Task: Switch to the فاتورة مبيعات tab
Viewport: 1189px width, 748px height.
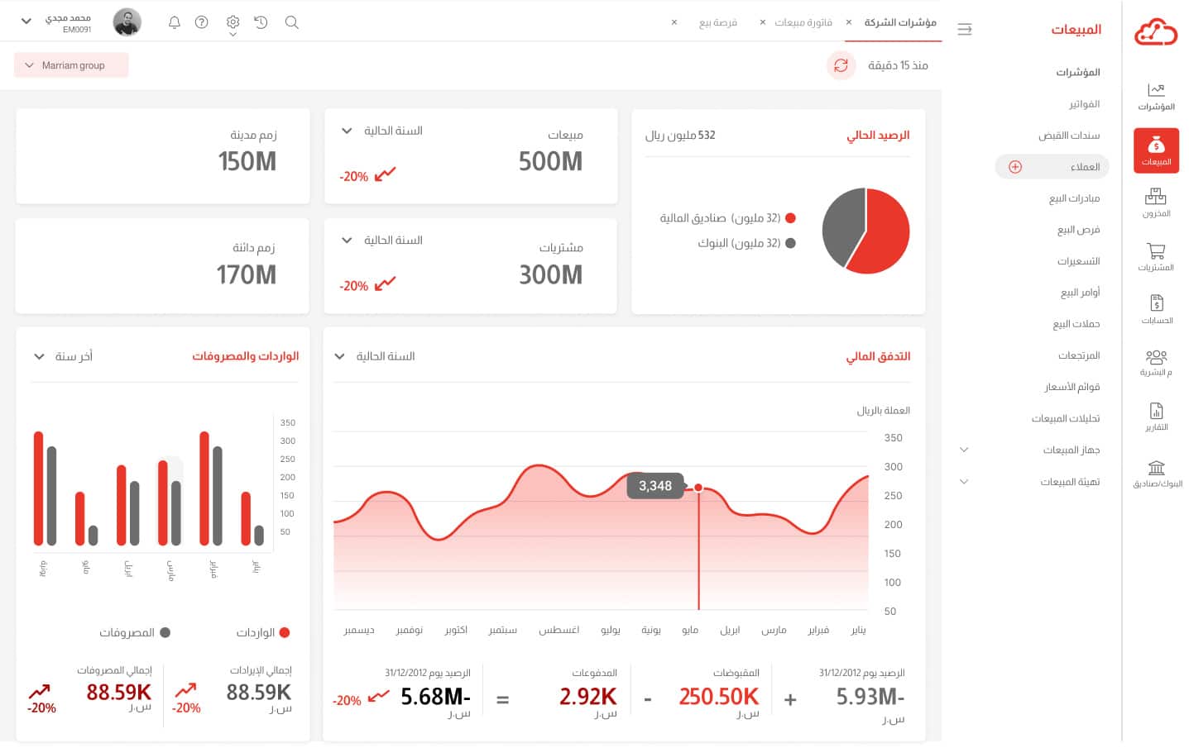Action: pos(803,22)
